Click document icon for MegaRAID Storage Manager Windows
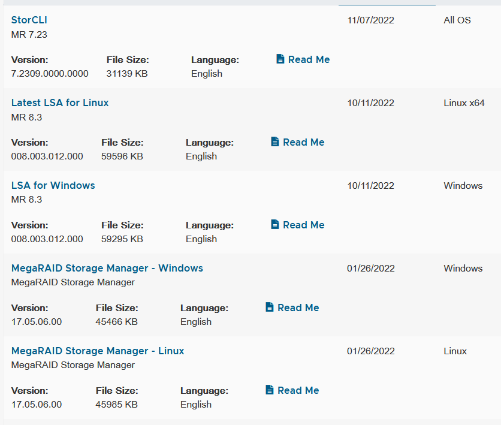The width and height of the screenshot is (501, 425). (x=269, y=307)
